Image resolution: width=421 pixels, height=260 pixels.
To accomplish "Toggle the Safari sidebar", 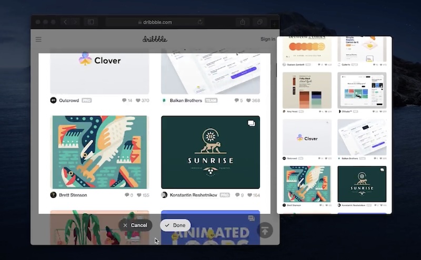I will (91, 22).
